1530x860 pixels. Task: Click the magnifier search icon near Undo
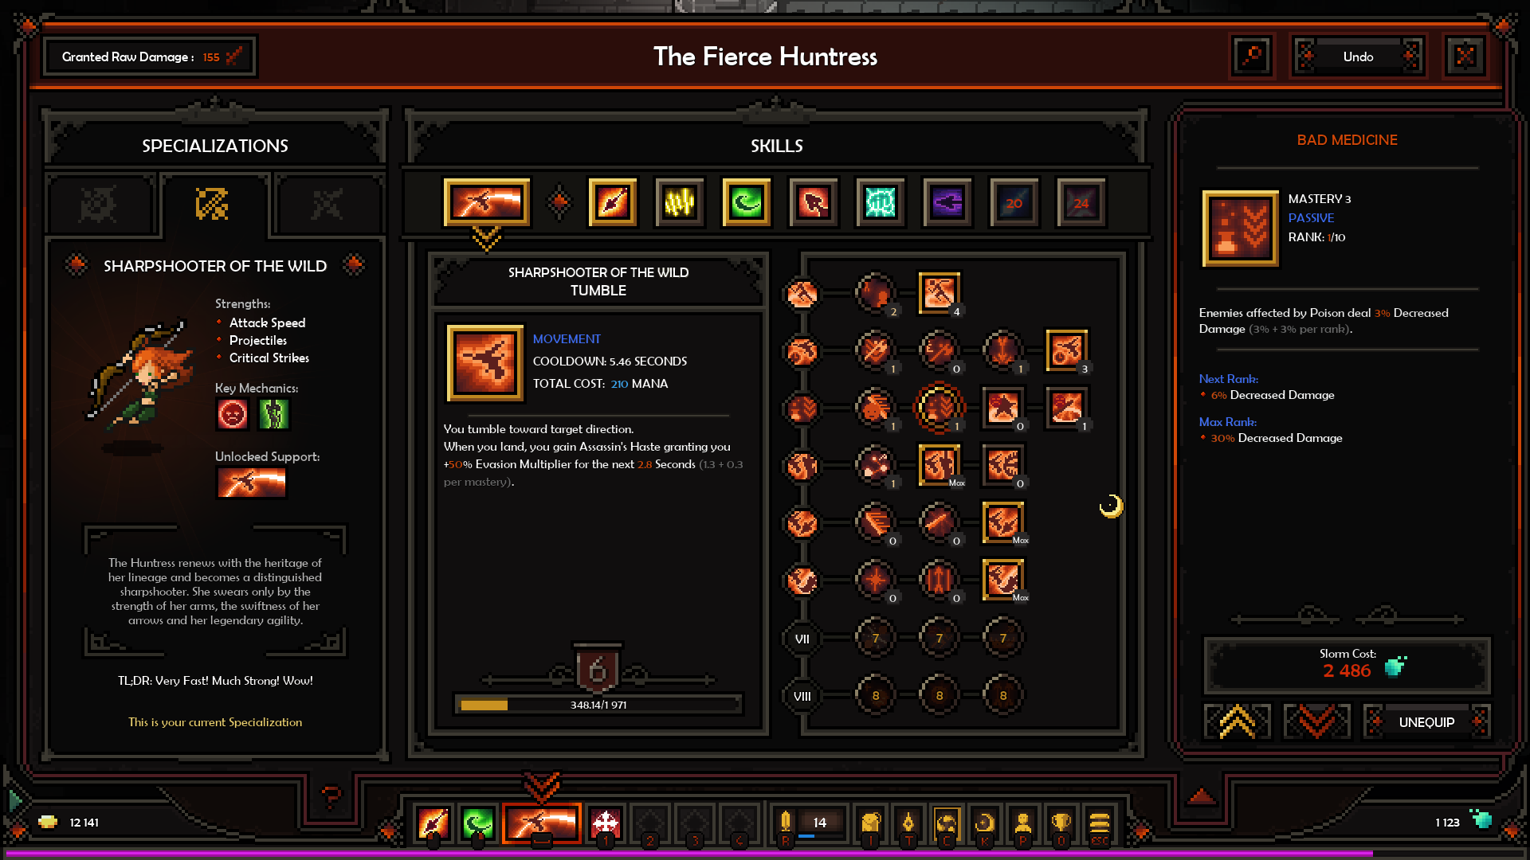click(x=1252, y=57)
